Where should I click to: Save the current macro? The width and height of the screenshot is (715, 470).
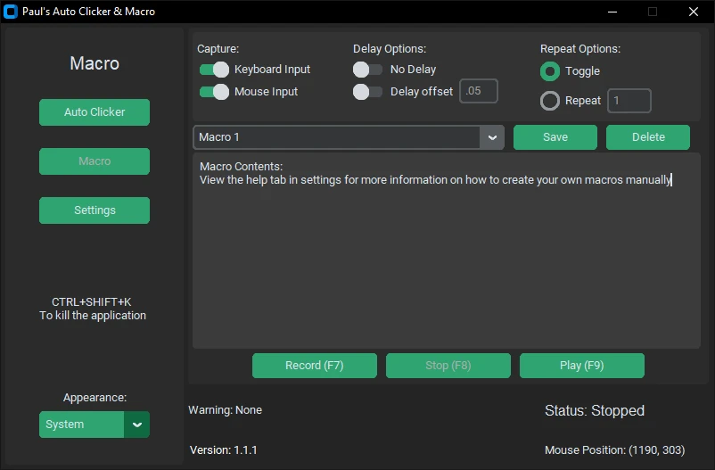coord(555,137)
